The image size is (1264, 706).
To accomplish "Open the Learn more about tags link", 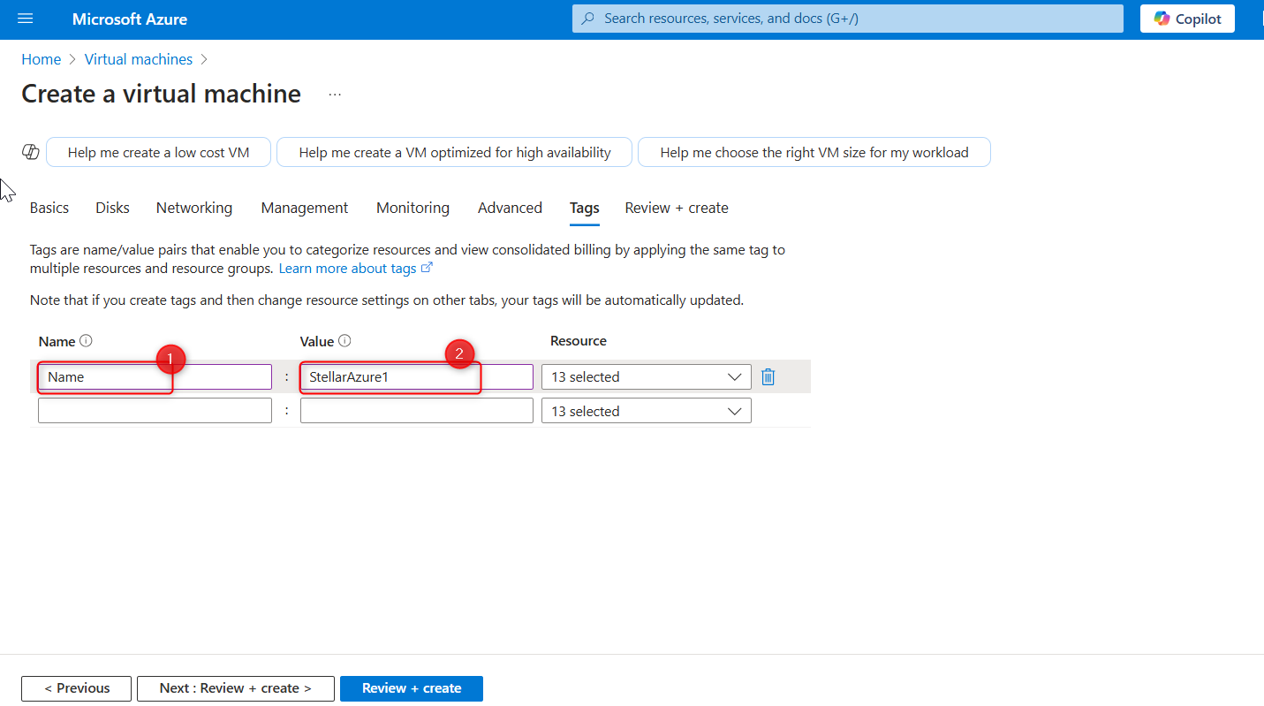I will click(356, 268).
